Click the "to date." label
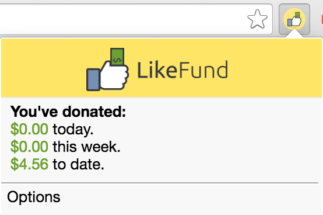 click(x=79, y=164)
